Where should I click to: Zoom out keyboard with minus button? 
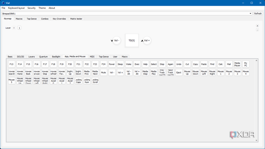pyautogui.click(x=257, y=30)
